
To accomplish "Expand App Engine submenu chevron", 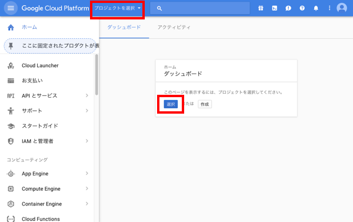I will point(87,173).
